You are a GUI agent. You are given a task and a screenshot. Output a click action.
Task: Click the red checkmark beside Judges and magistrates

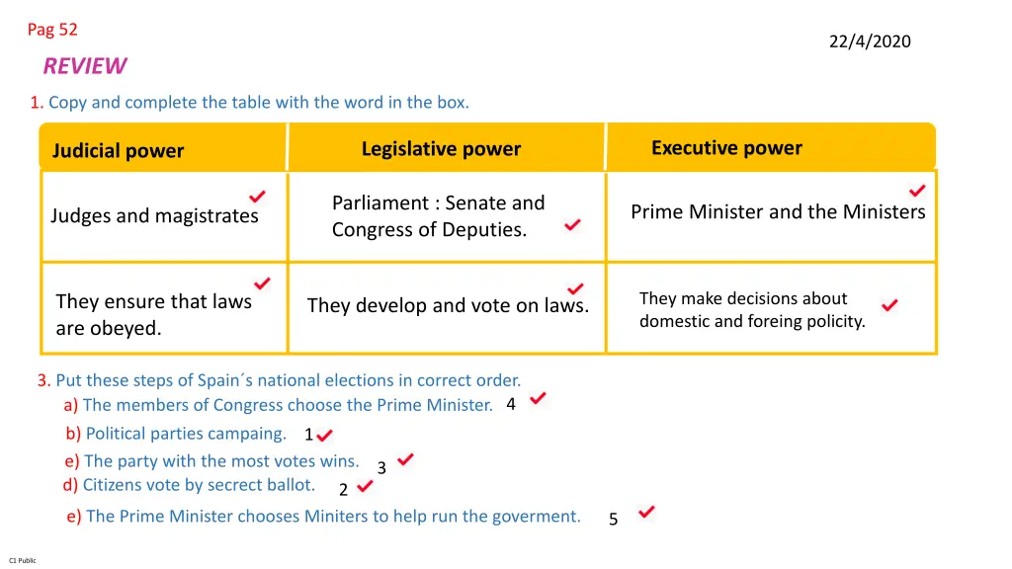257,196
